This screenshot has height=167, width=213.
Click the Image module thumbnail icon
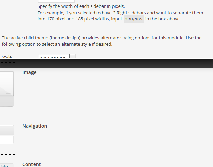point(6,84)
